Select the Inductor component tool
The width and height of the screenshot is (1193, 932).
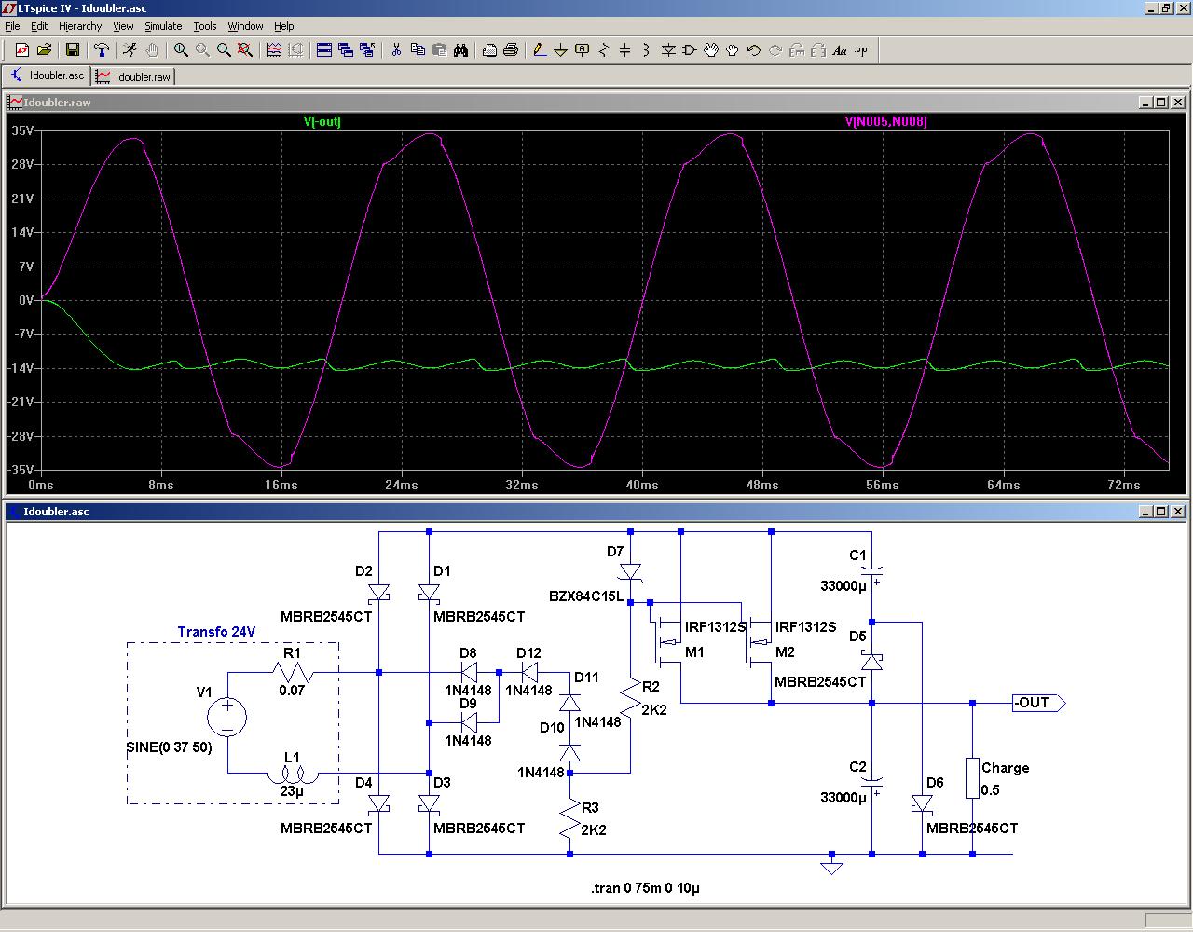coord(646,50)
